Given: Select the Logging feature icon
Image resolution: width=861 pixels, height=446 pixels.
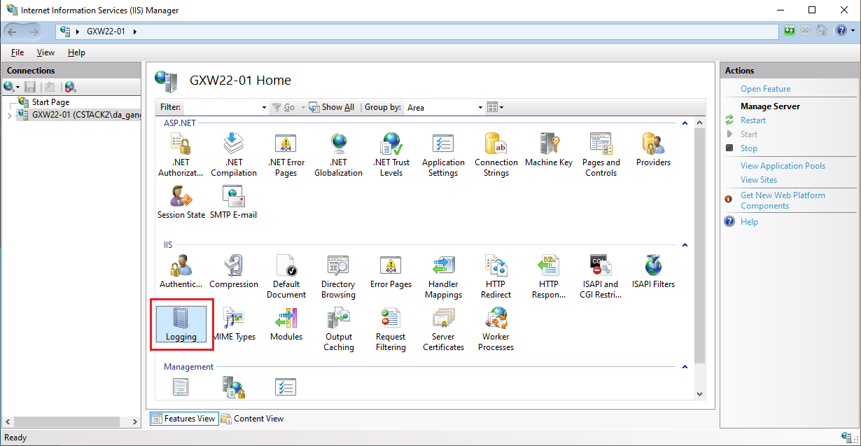Looking at the screenshot, I should coord(181,324).
